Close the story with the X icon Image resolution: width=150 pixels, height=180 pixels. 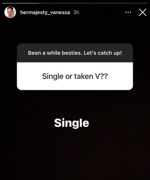click(143, 12)
